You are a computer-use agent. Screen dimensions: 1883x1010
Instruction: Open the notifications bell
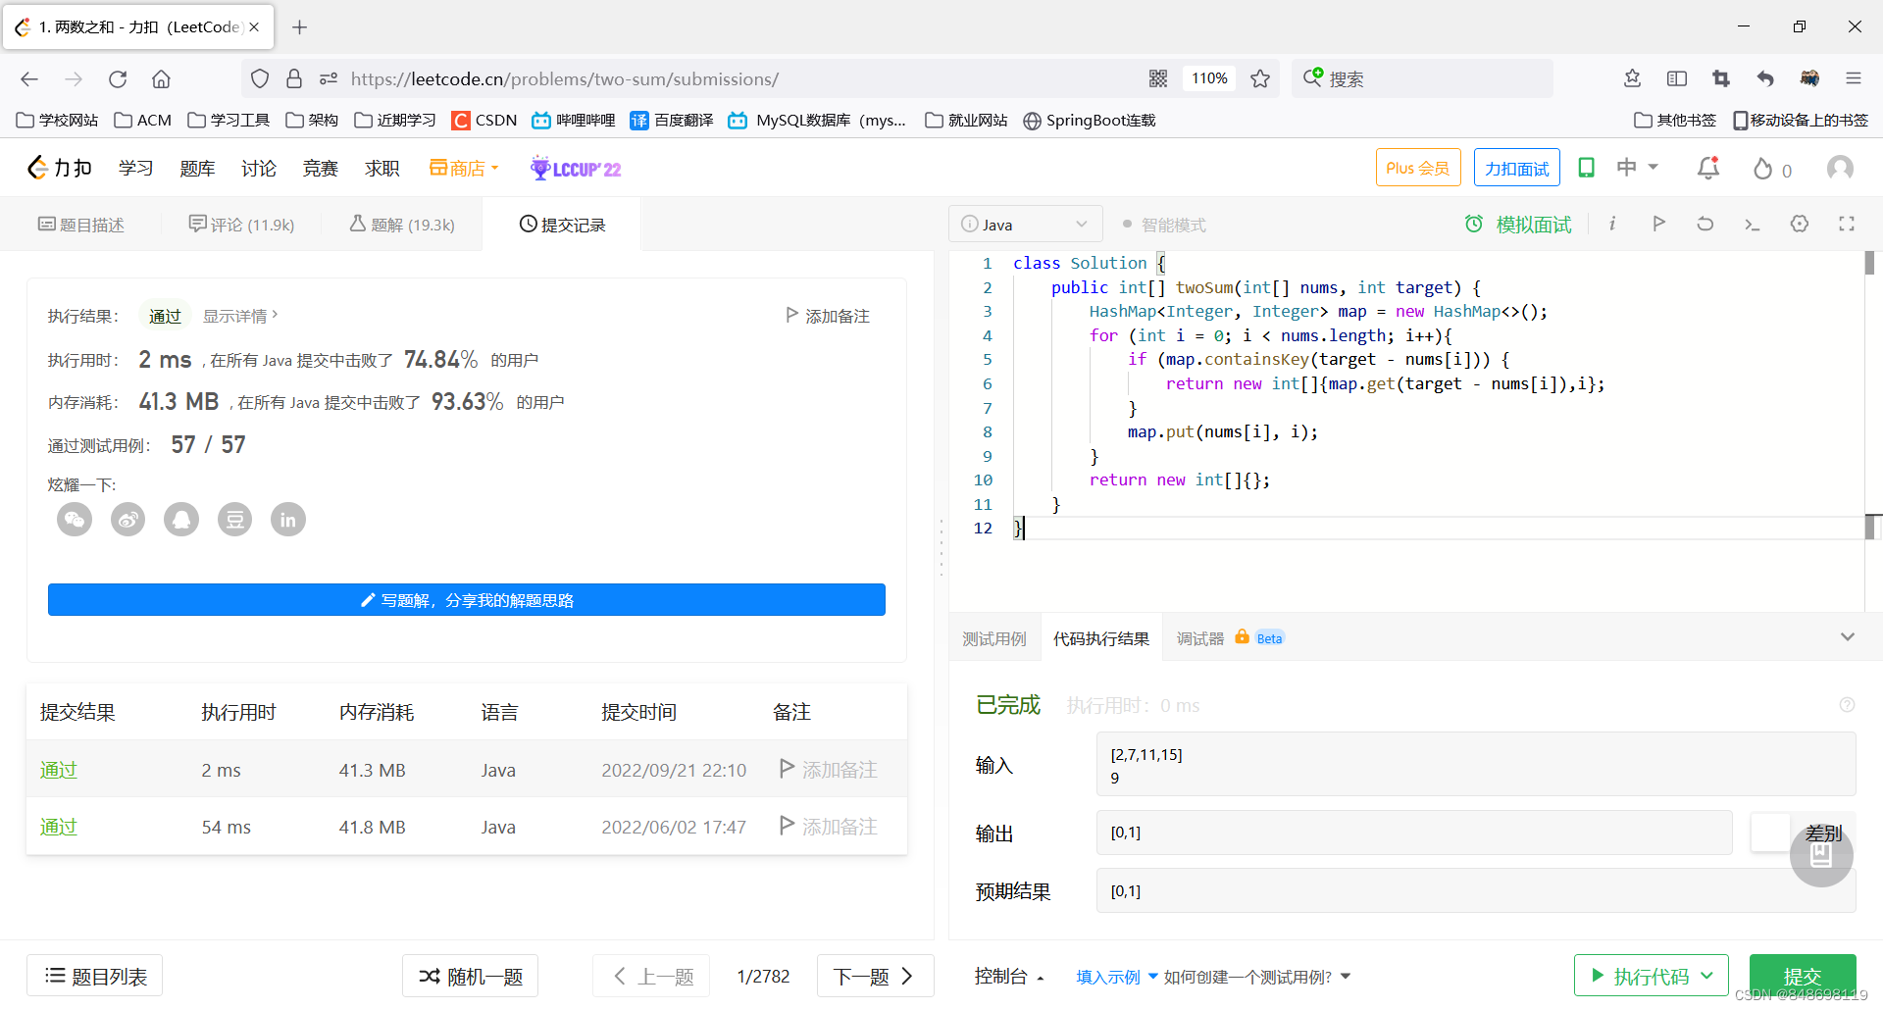(1708, 168)
